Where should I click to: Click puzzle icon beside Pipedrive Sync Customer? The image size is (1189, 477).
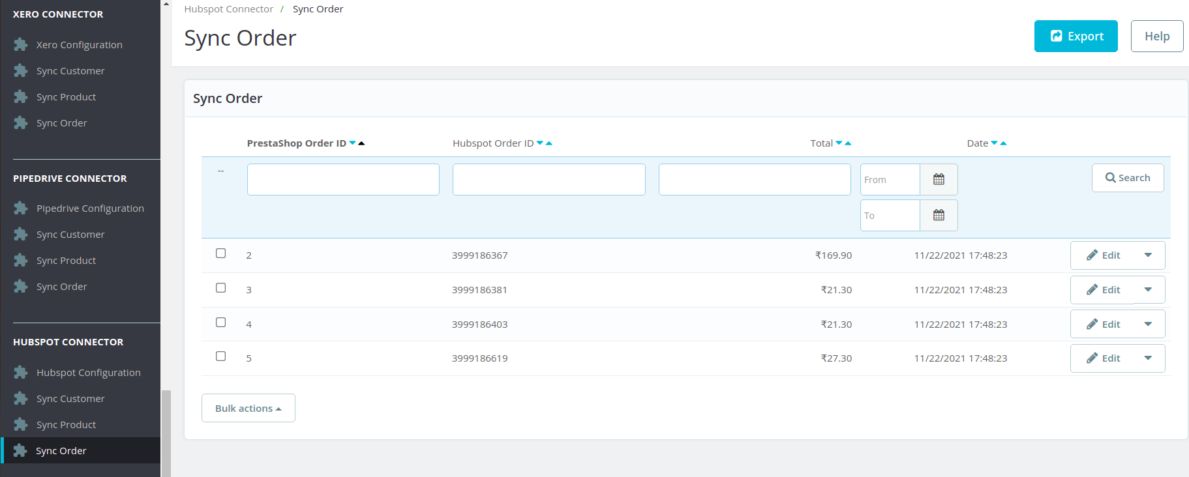click(x=21, y=234)
